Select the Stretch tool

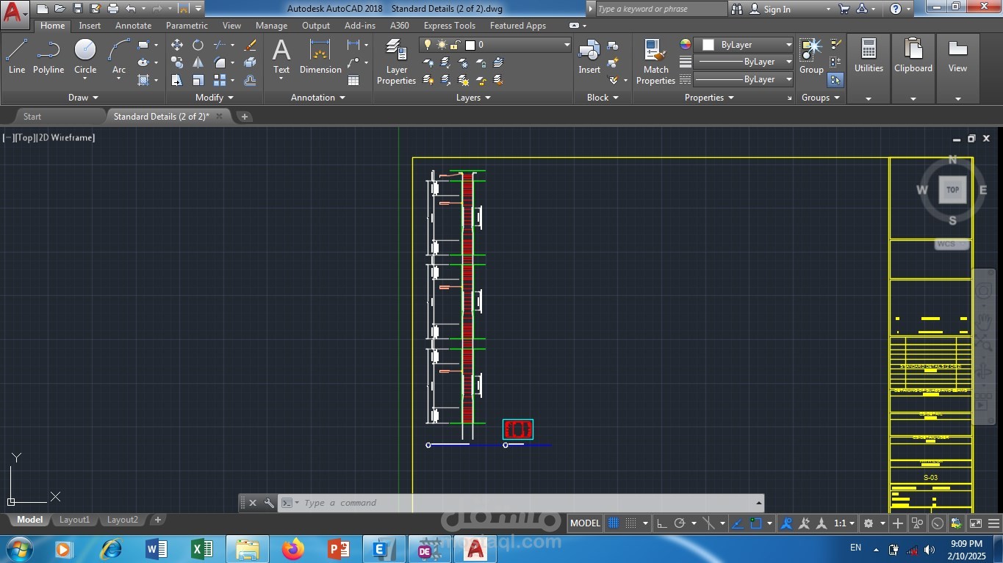pos(177,80)
